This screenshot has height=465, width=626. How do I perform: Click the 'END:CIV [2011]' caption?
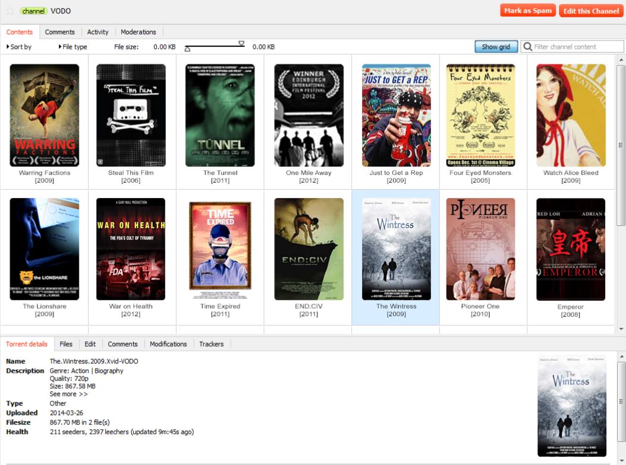(x=309, y=310)
